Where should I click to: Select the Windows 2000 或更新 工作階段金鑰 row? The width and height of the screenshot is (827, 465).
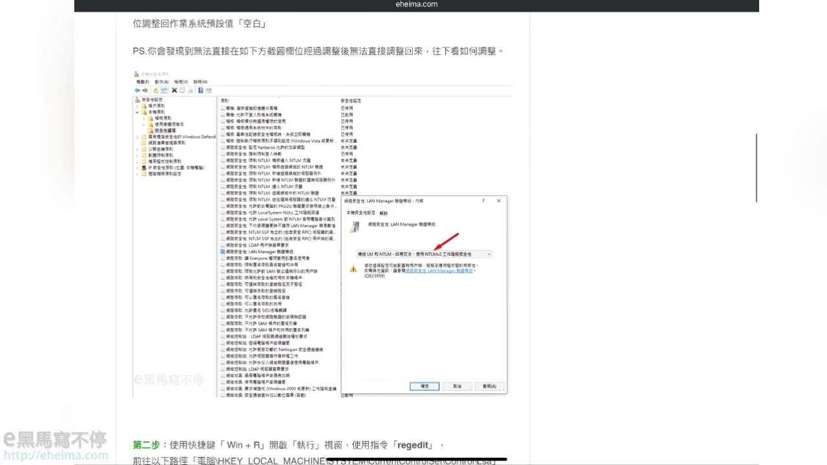[279, 388]
